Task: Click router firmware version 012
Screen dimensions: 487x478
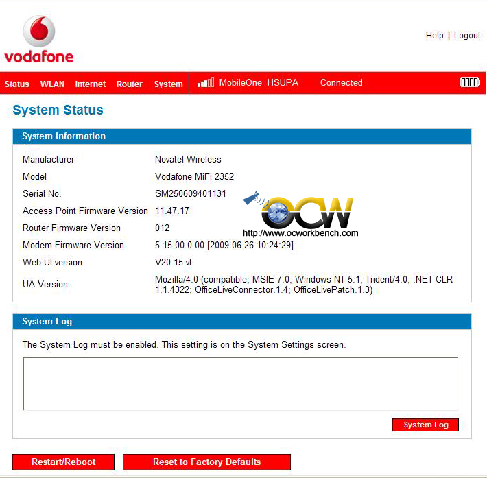Action: [x=162, y=228]
